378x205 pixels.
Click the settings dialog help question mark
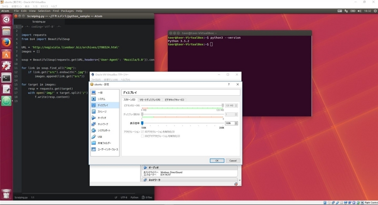coord(229,84)
